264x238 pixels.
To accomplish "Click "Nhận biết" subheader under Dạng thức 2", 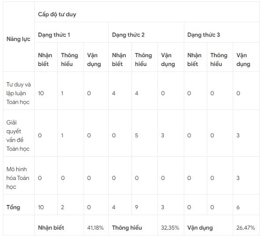I will tap(119, 59).
